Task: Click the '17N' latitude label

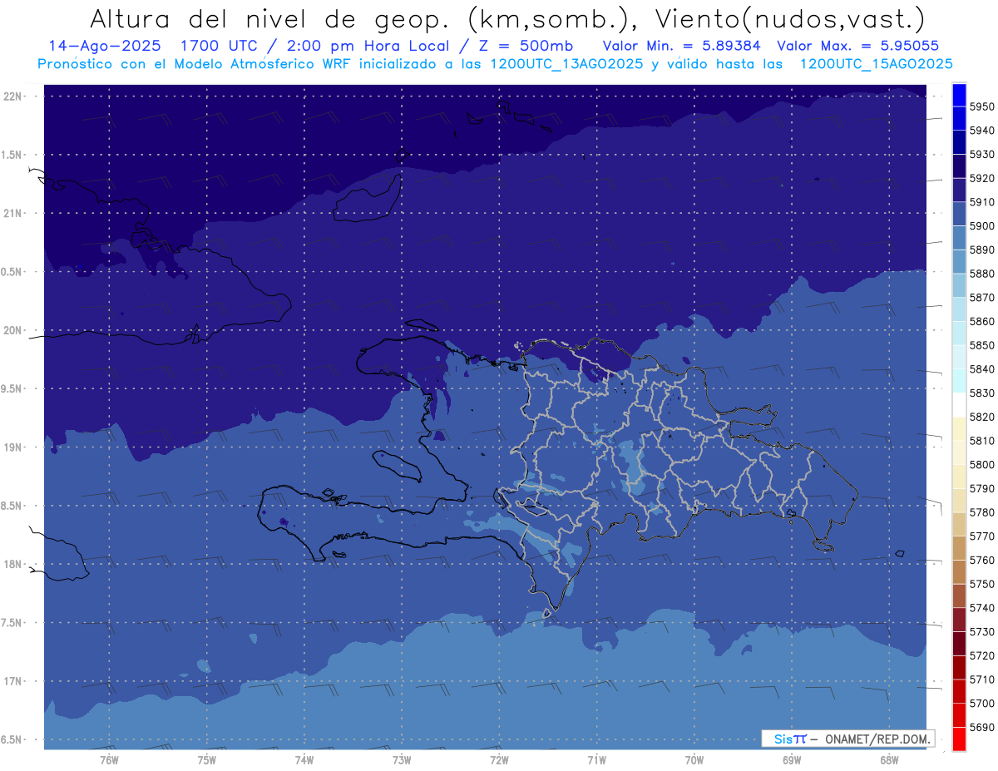Action: [12, 681]
